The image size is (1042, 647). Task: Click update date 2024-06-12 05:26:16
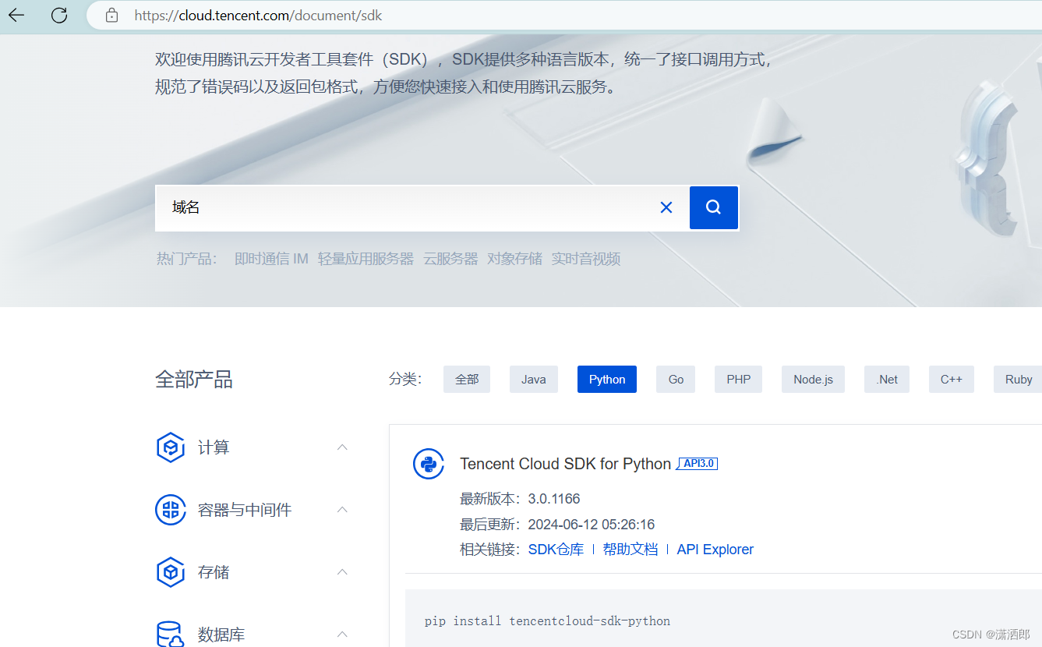592,525
